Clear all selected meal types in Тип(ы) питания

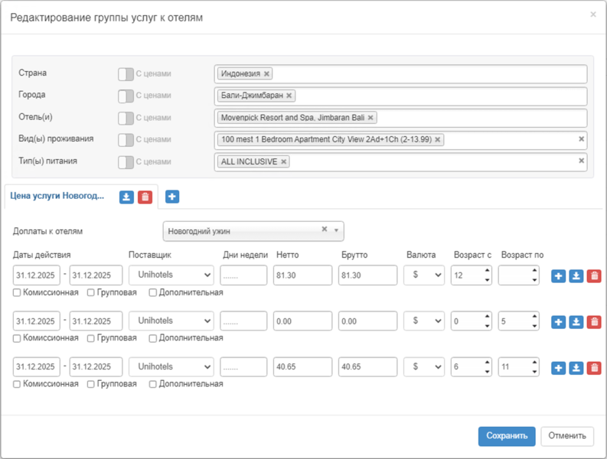[x=581, y=161]
